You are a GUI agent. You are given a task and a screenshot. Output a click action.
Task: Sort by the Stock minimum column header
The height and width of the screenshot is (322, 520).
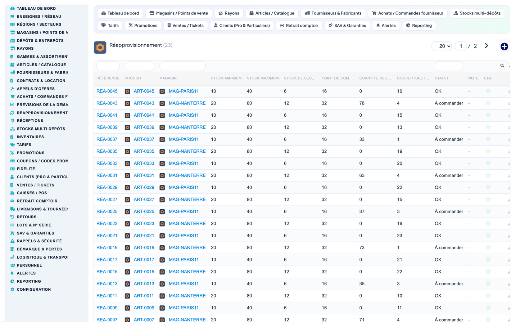click(x=226, y=78)
